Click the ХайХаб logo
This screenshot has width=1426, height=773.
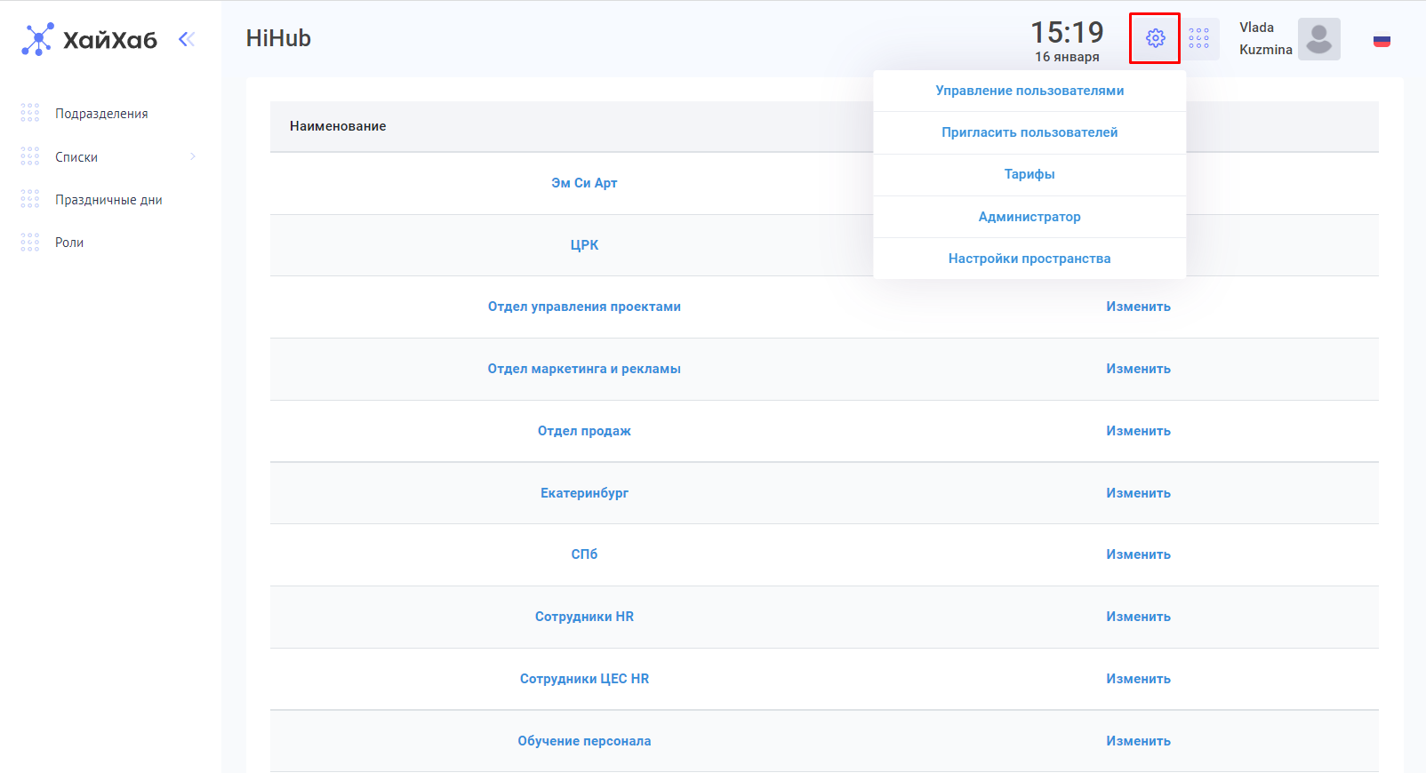(89, 39)
